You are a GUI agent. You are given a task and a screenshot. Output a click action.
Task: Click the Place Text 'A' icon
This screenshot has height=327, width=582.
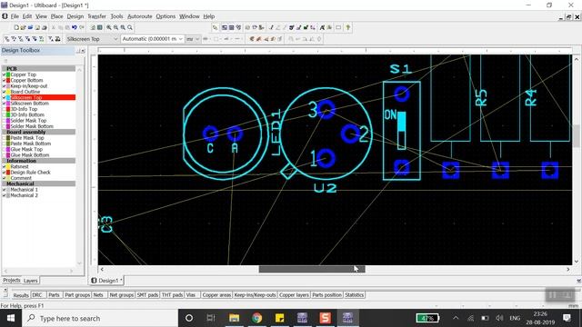tap(322, 27)
